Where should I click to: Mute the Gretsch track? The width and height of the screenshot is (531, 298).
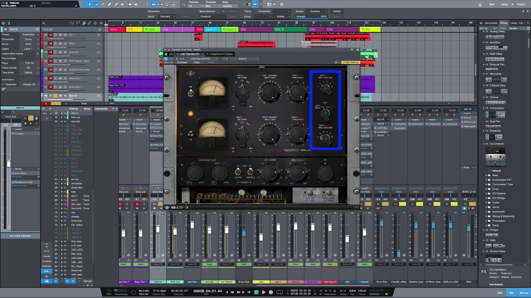(51, 52)
